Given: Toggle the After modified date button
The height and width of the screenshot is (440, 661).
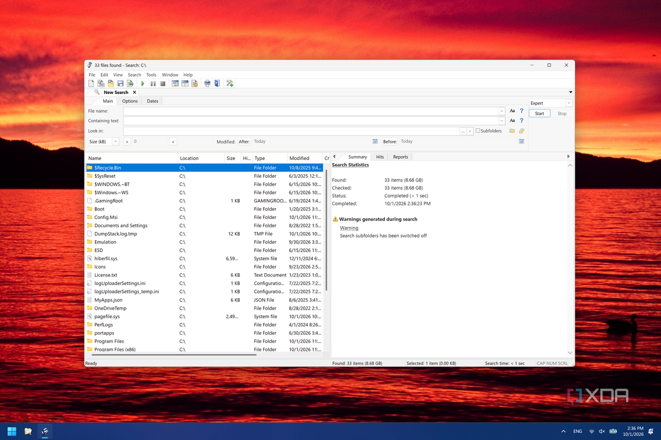Looking at the screenshot, I should (x=244, y=141).
